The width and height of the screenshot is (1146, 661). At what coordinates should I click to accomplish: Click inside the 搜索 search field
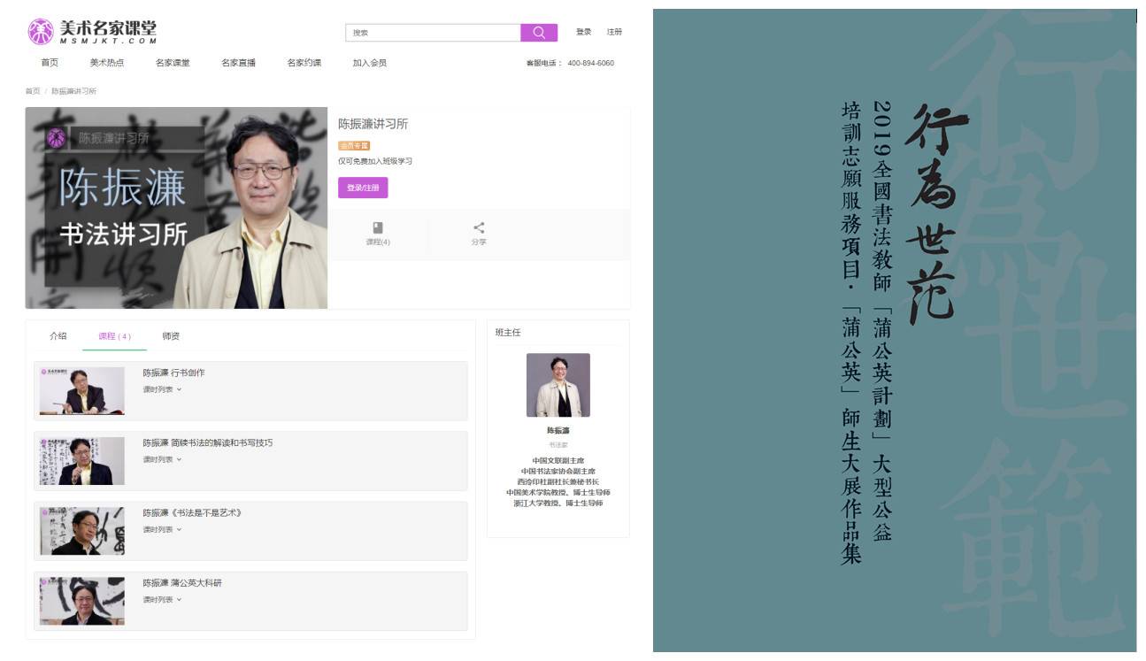(x=433, y=33)
